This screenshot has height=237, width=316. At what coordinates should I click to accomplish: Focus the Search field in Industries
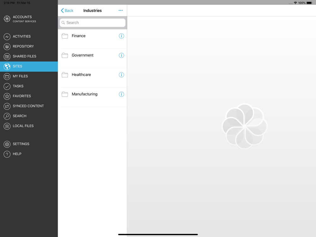click(x=93, y=22)
